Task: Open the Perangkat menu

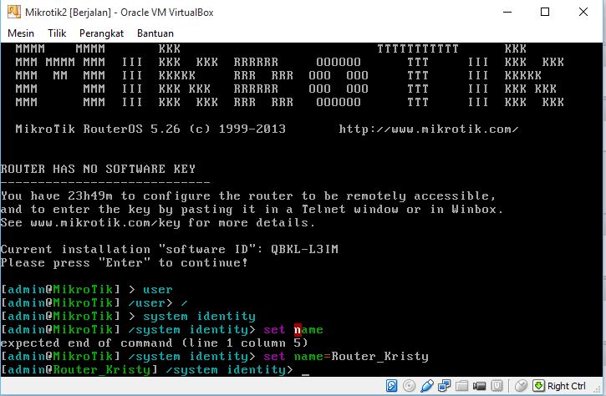Action: tap(101, 33)
